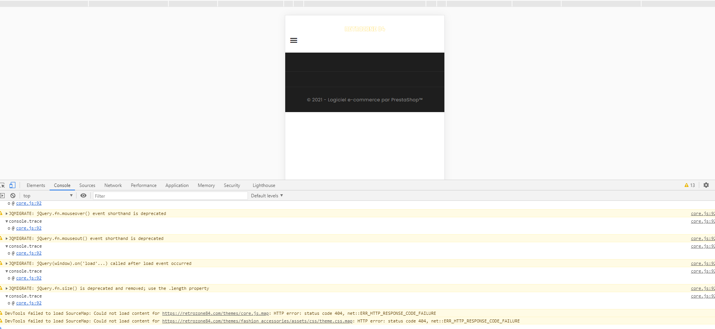Screen dimensions: 715x329
Task: Clear the console with the clear icon
Action: tap(13, 195)
